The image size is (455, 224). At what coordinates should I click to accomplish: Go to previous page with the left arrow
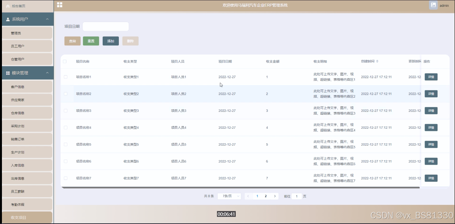click(248, 196)
